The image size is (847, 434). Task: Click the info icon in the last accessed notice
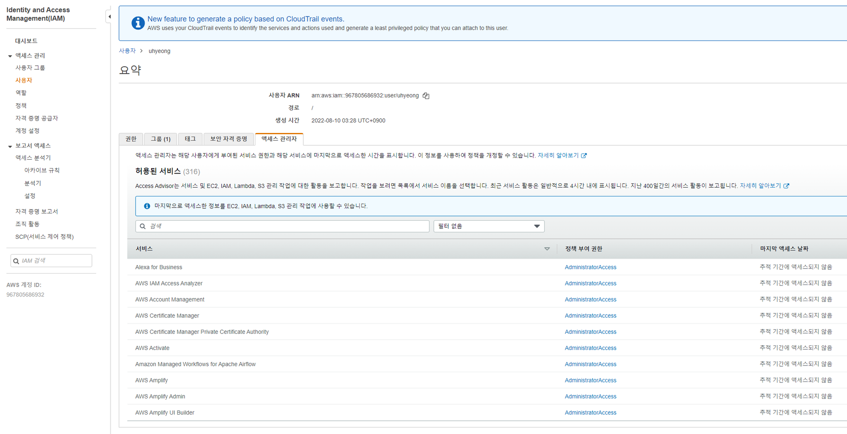tap(147, 206)
